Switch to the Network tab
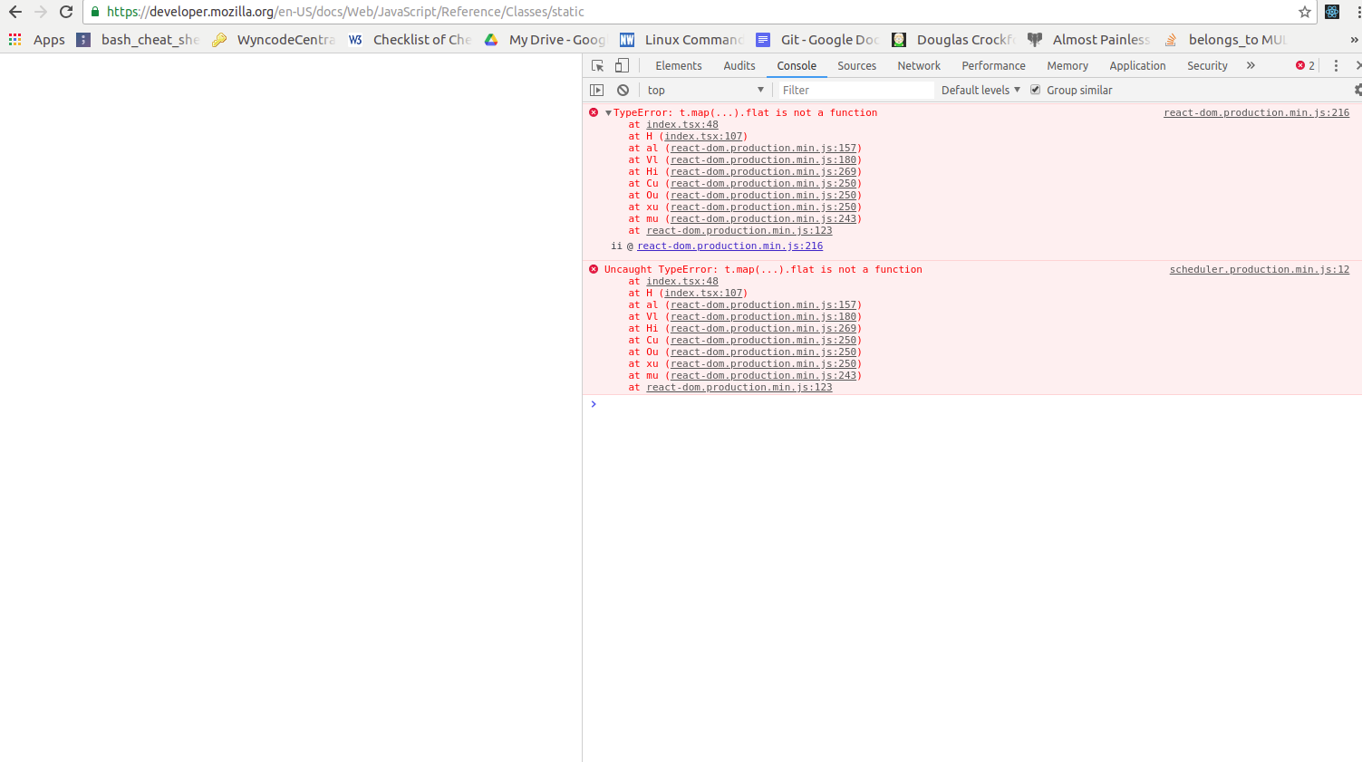Screen dimensions: 1362x762 point(919,65)
